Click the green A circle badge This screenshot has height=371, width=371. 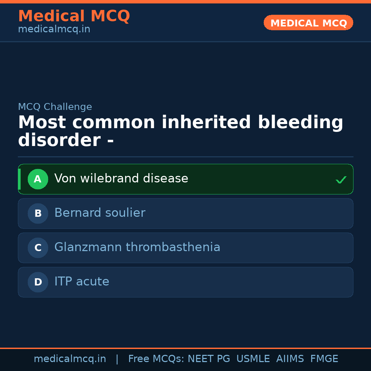pyautogui.click(x=38, y=179)
